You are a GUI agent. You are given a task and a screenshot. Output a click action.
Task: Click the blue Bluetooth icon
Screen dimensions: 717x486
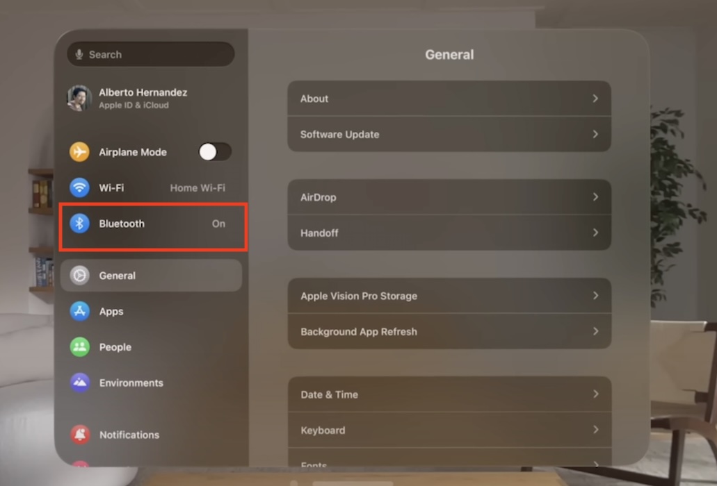79,224
